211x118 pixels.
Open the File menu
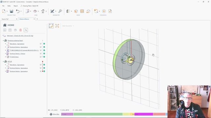(x=3, y=6)
